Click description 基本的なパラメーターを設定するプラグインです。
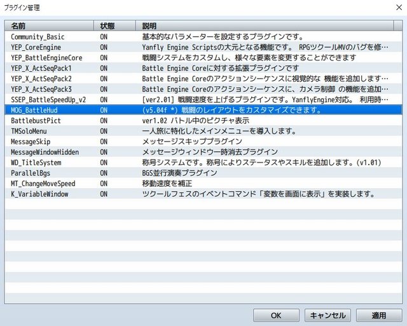The width and height of the screenshot is (407, 326). point(223,37)
